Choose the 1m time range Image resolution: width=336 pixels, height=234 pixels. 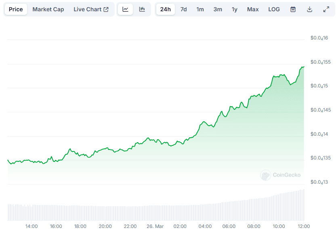(200, 9)
